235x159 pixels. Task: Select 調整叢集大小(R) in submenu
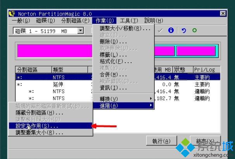[x=51, y=133]
